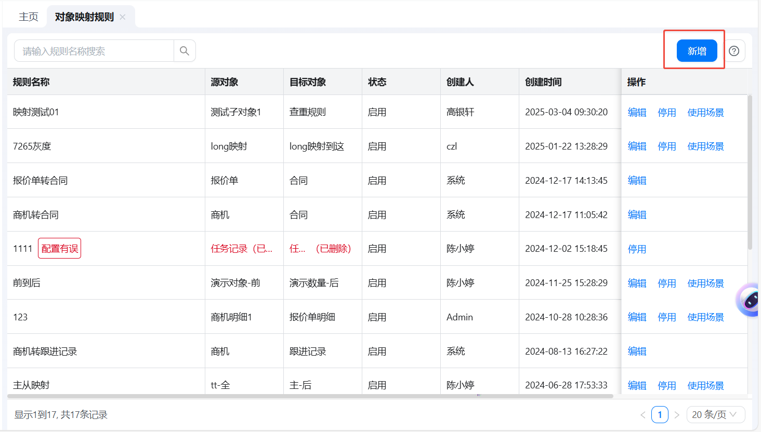Click 停用 for rule 123
Screen dimensions: 761x432
click(x=667, y=317)
